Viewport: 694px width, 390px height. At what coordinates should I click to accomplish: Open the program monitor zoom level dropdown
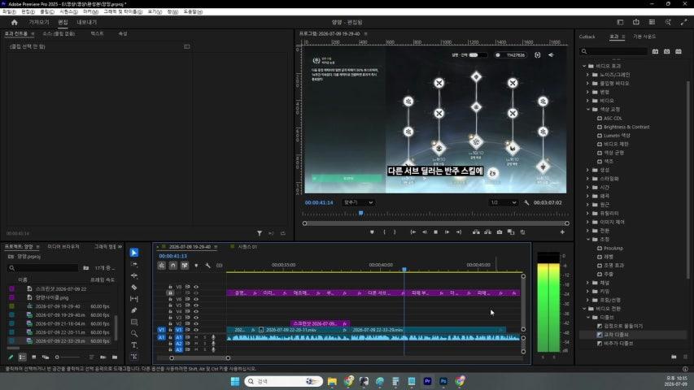[358, 202]
